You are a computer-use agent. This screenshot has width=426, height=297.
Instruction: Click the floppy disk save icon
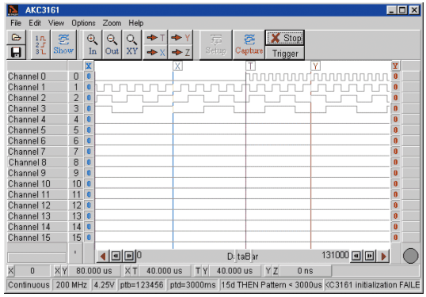click(17, 52)
